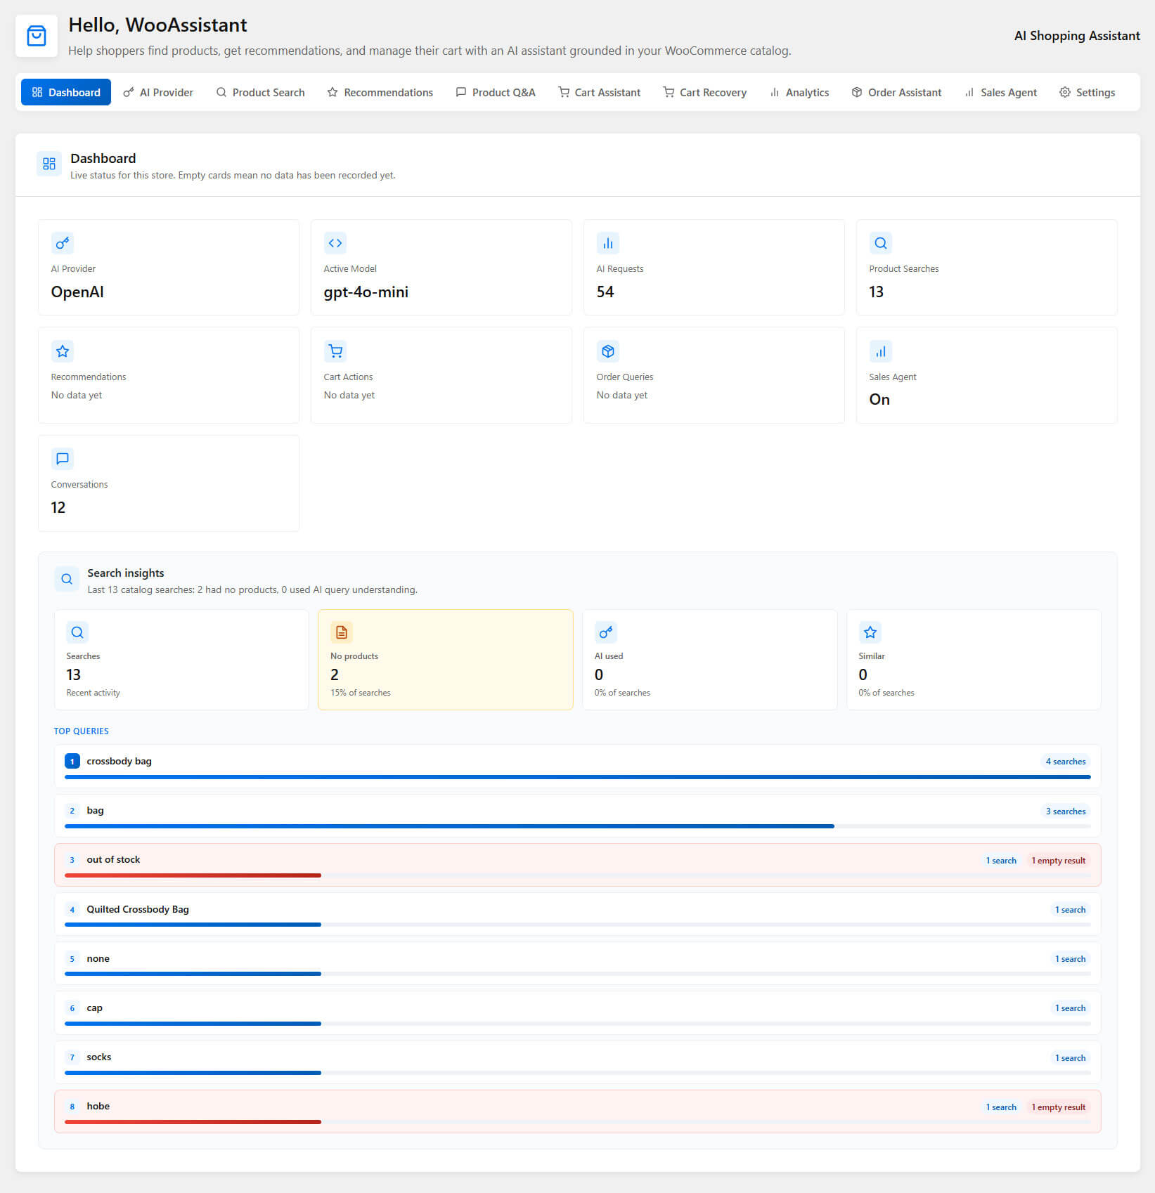Select the socks query text

tap(98, 1057)
